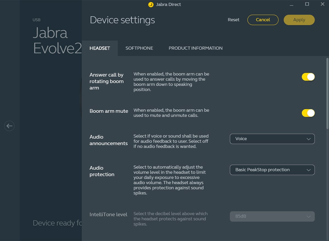Maximize the Jabra Direct window
Image resolution: width=329 pixels, height=241 pixels.
307,4
